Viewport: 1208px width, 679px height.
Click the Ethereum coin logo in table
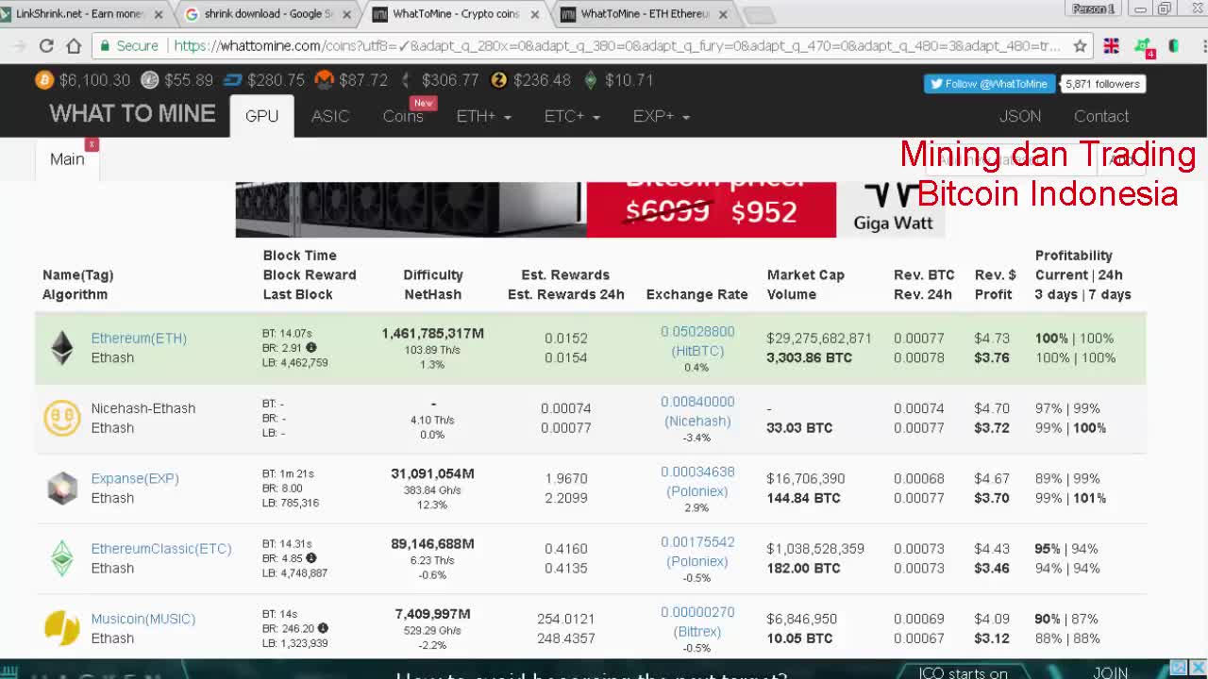[62, 348]
